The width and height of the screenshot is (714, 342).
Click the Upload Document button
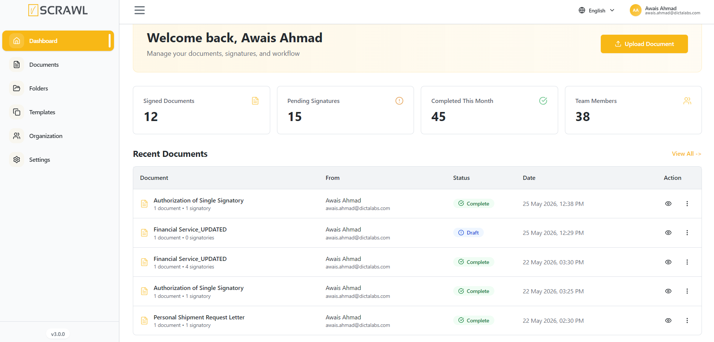644,44
